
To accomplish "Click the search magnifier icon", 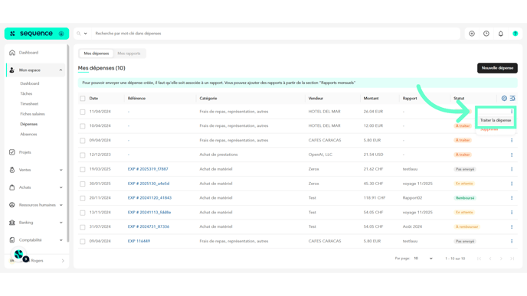I will point(79,34).
